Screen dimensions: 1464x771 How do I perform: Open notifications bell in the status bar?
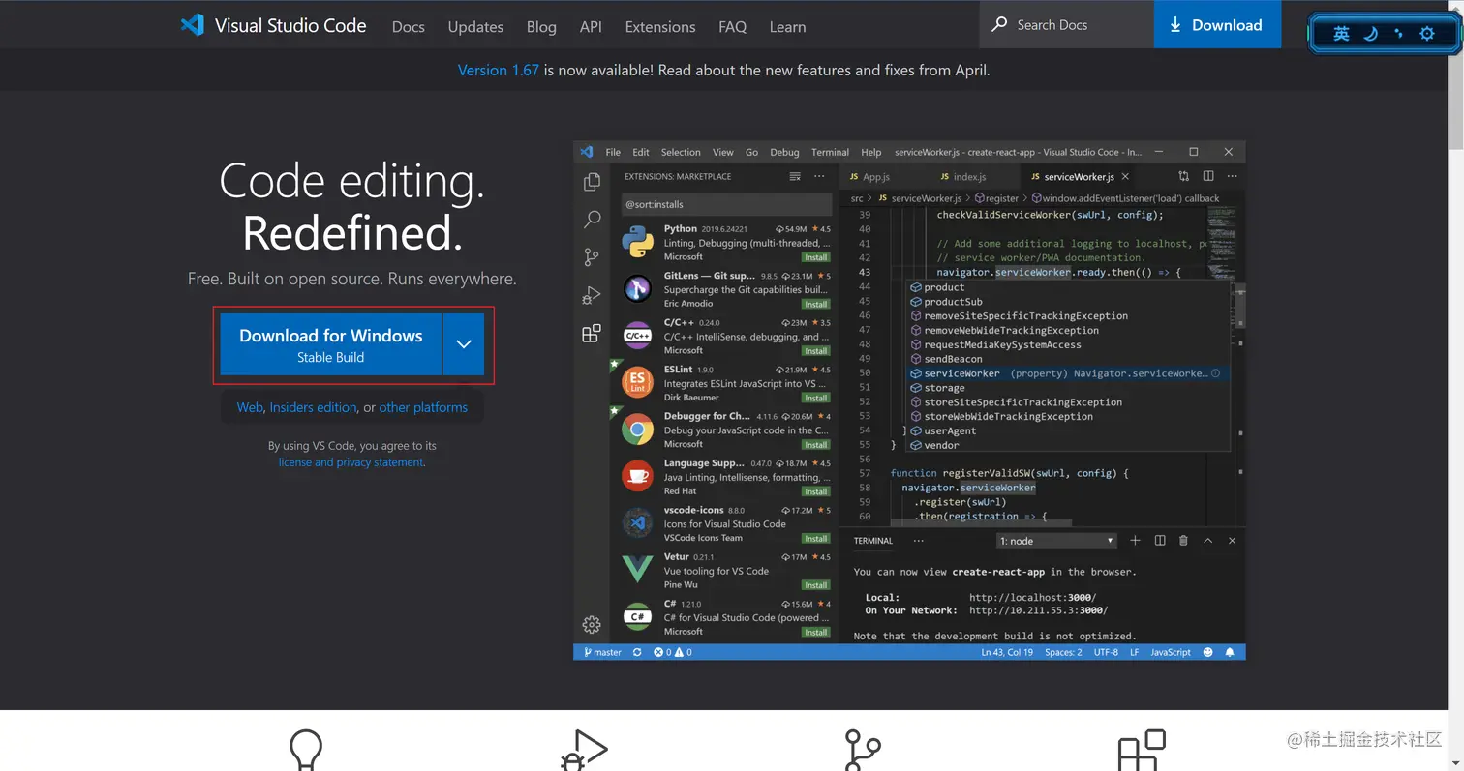[x=1230, y=652]
